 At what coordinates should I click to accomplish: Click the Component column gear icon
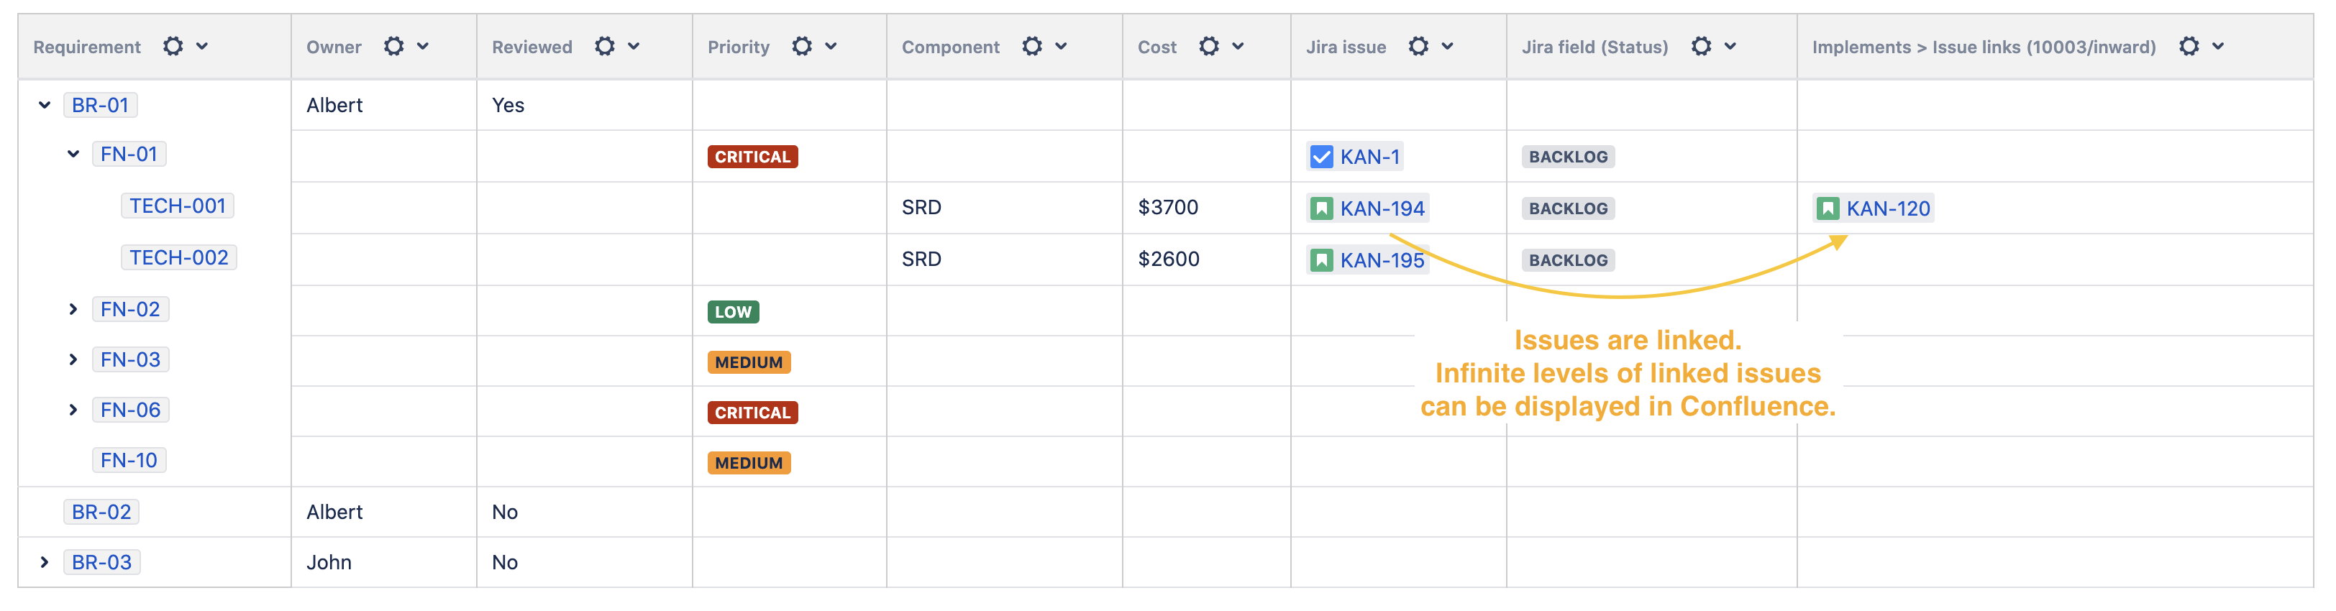[1031, 46]
